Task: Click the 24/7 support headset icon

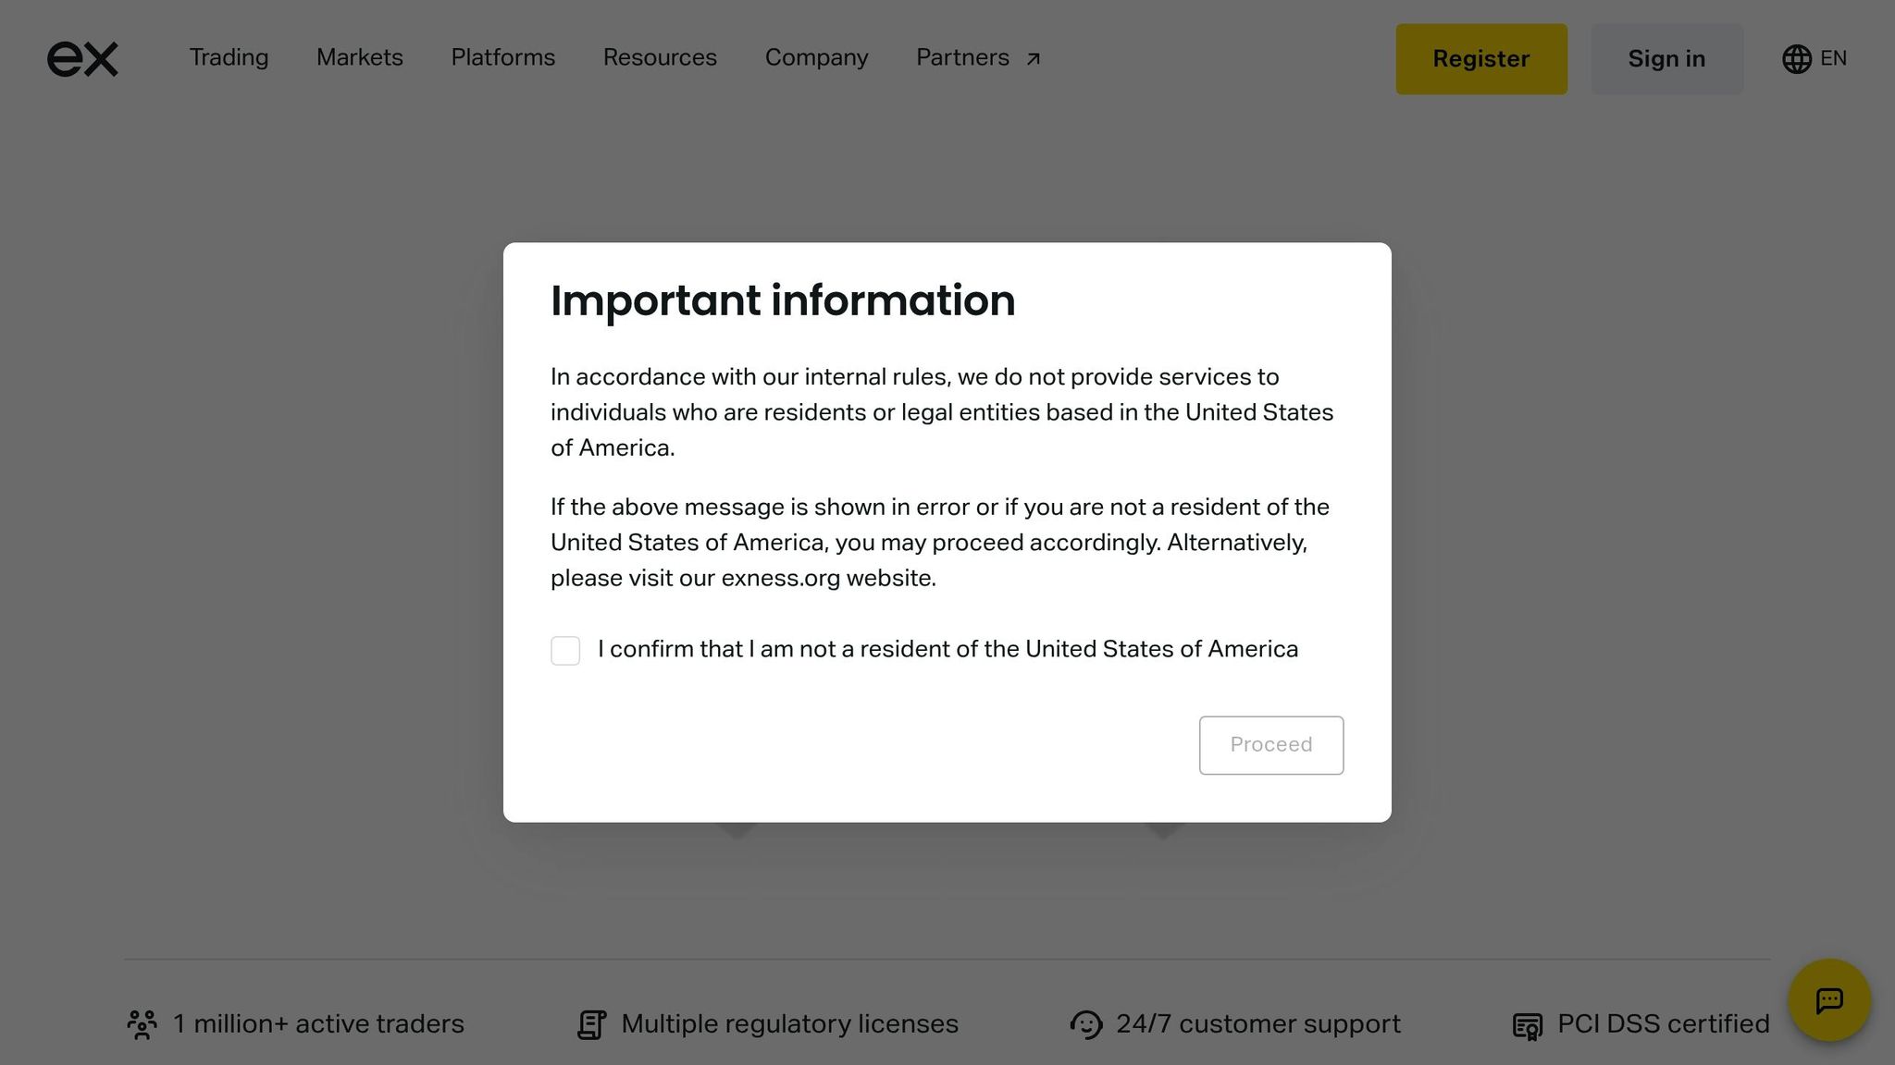Action: pos(1085,1024)
